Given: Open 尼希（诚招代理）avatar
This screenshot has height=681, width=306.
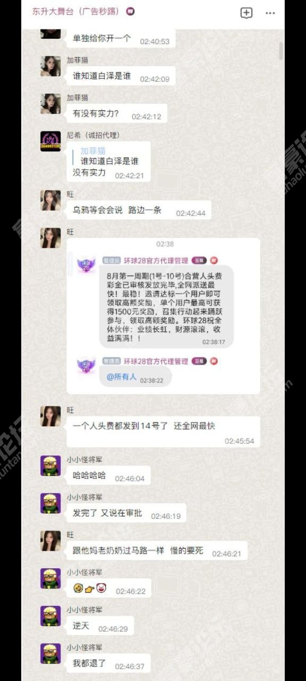Looking at the screenshot, I should [x=50, y=141].
